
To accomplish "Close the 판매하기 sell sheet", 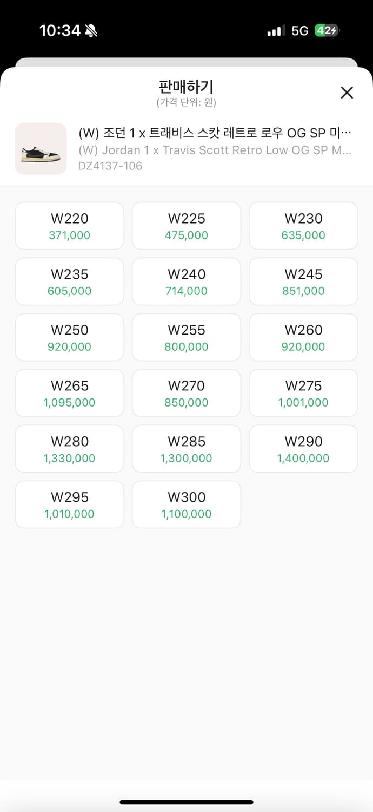I will pyautogui.click(x=347, y=93).
